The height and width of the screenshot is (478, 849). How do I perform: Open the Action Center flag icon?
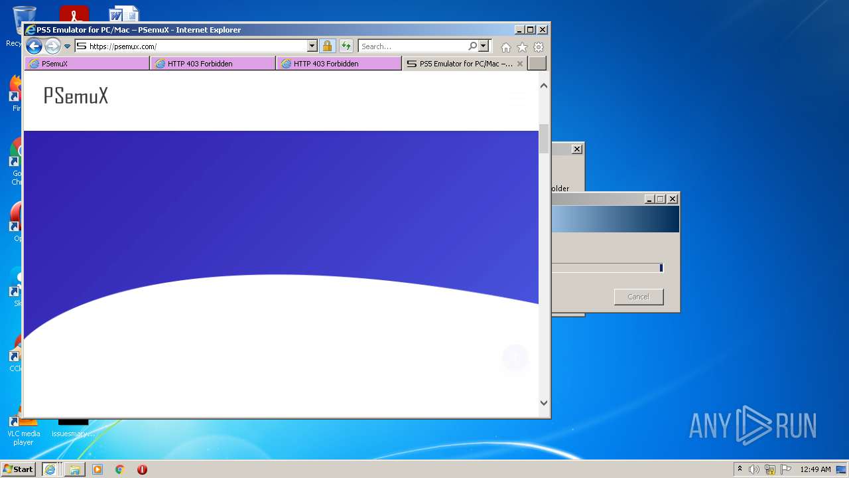click(x=786, y=469)
